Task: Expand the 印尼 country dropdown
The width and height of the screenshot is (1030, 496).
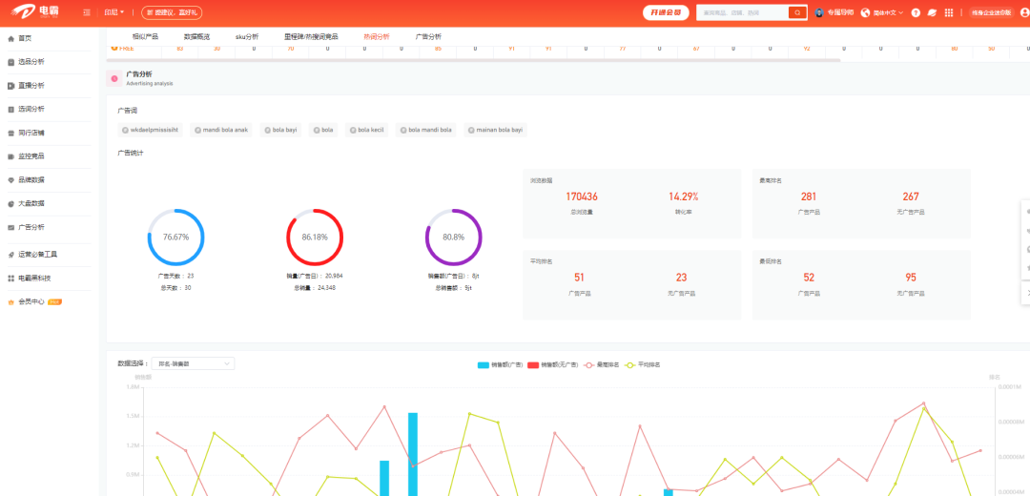Action: pyautogui.click(x=113, y=12)
